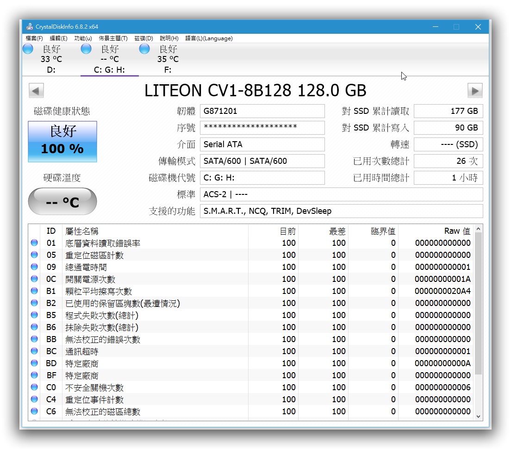Click the drive letter field C: G: H:
Viewport: 511px width, 449px height.
262,178
